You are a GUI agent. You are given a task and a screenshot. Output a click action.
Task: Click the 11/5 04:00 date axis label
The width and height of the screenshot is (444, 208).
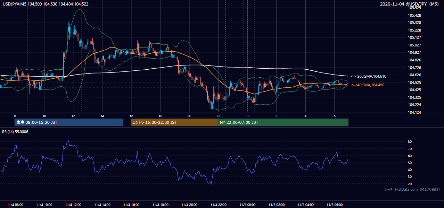tap(306, 205)
